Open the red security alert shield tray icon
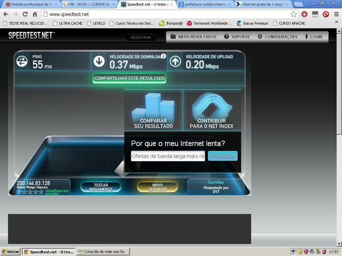This screenshot has width=342, height=256. click(306, 252)
